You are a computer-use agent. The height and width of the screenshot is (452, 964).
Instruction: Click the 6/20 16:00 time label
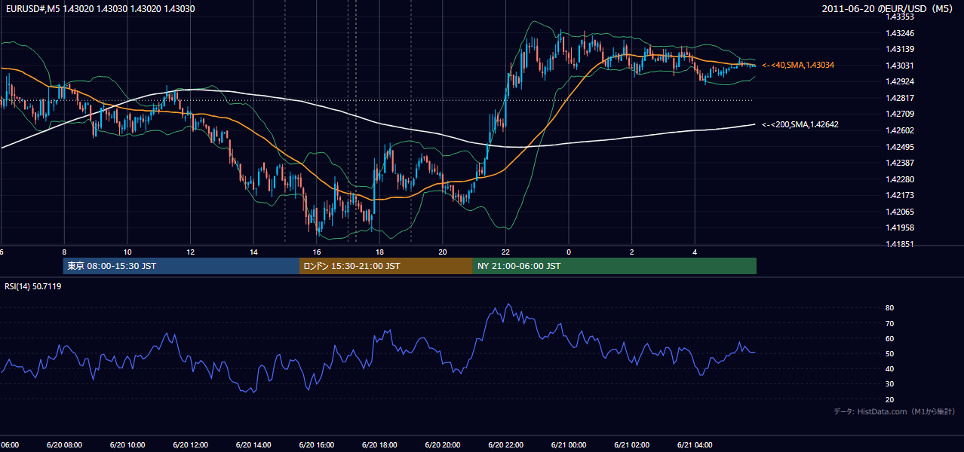316,445
